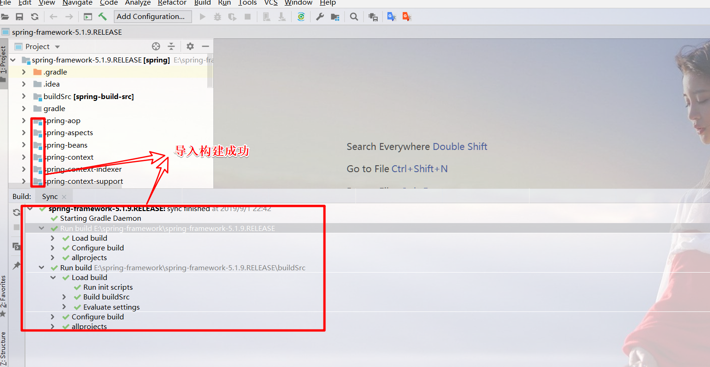Click the Build panel resync refresh icon
Screen dimensions: 710x367
click(17, 212)
